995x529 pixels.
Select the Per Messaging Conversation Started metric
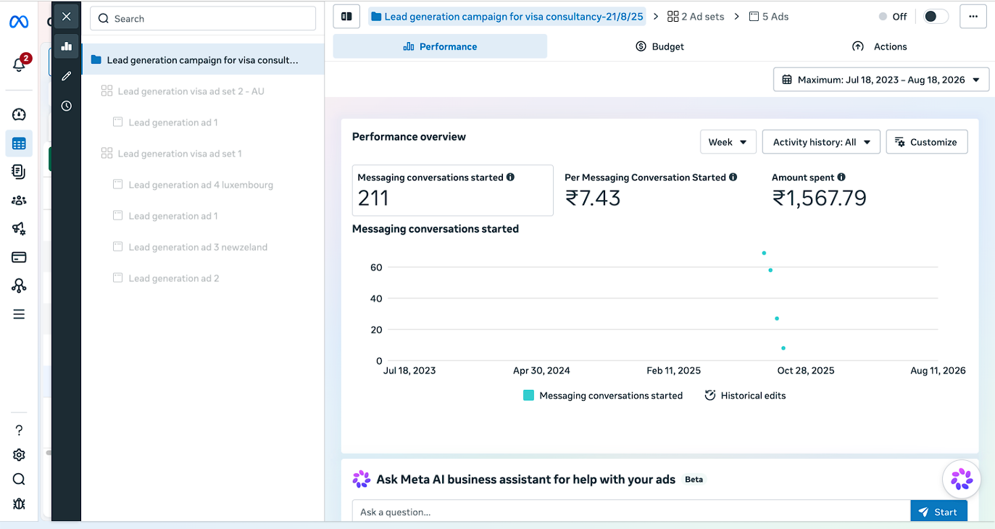(x=651, y=191)
